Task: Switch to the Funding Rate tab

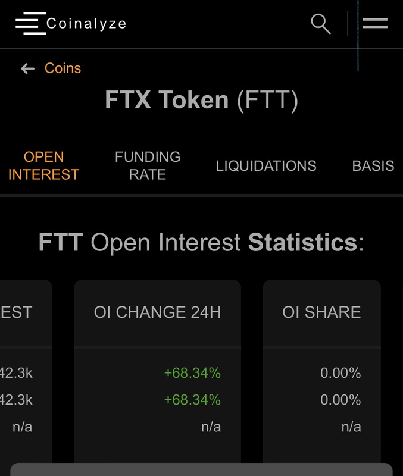Action: pos(148,166)
